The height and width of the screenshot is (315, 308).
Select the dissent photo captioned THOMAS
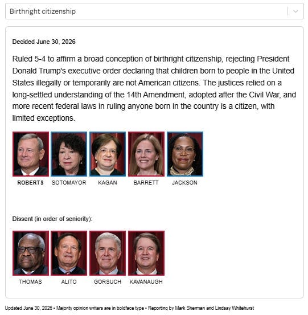31,253
